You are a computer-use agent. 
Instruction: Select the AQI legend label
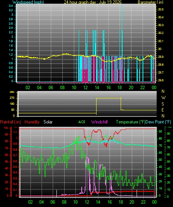click(82, 122)
